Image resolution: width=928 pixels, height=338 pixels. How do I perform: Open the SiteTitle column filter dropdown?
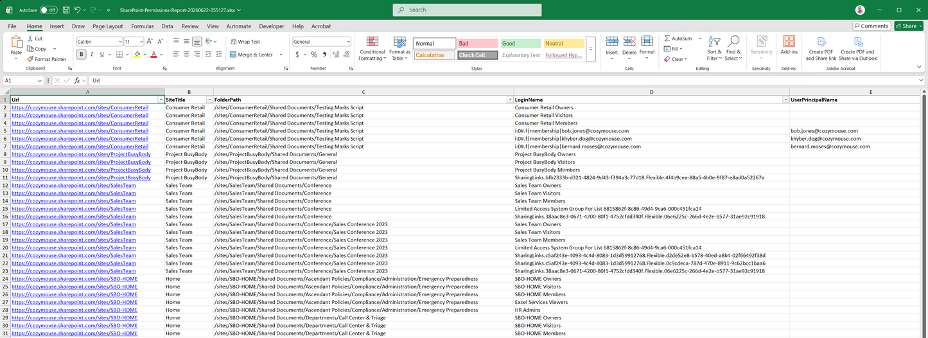point(209,100)
